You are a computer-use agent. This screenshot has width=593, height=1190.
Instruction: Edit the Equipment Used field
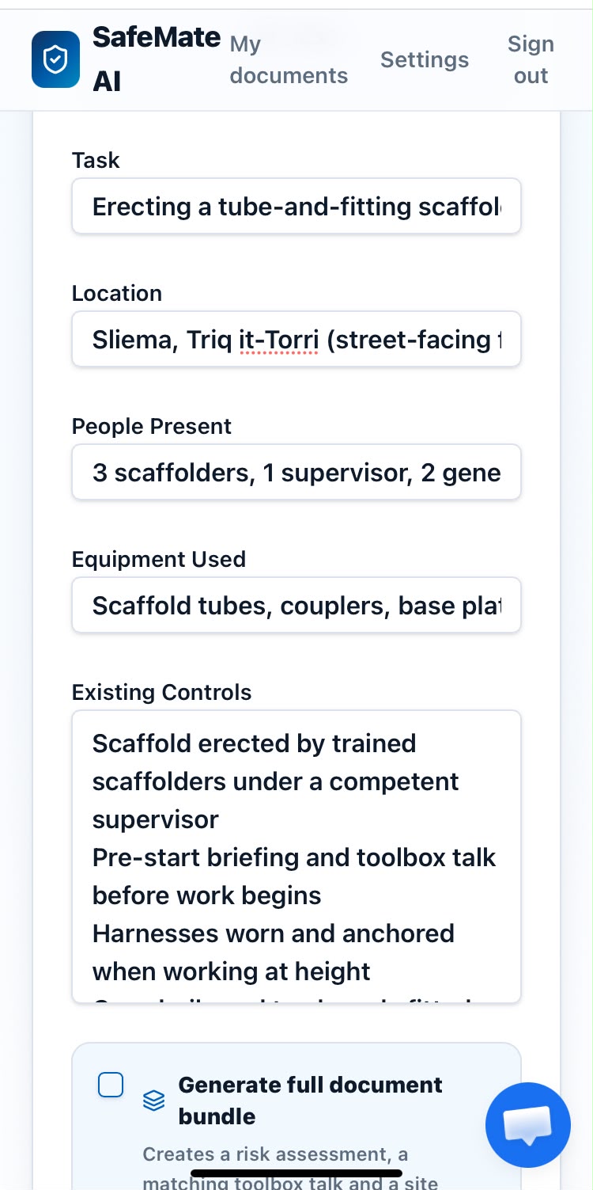(296, 606)
